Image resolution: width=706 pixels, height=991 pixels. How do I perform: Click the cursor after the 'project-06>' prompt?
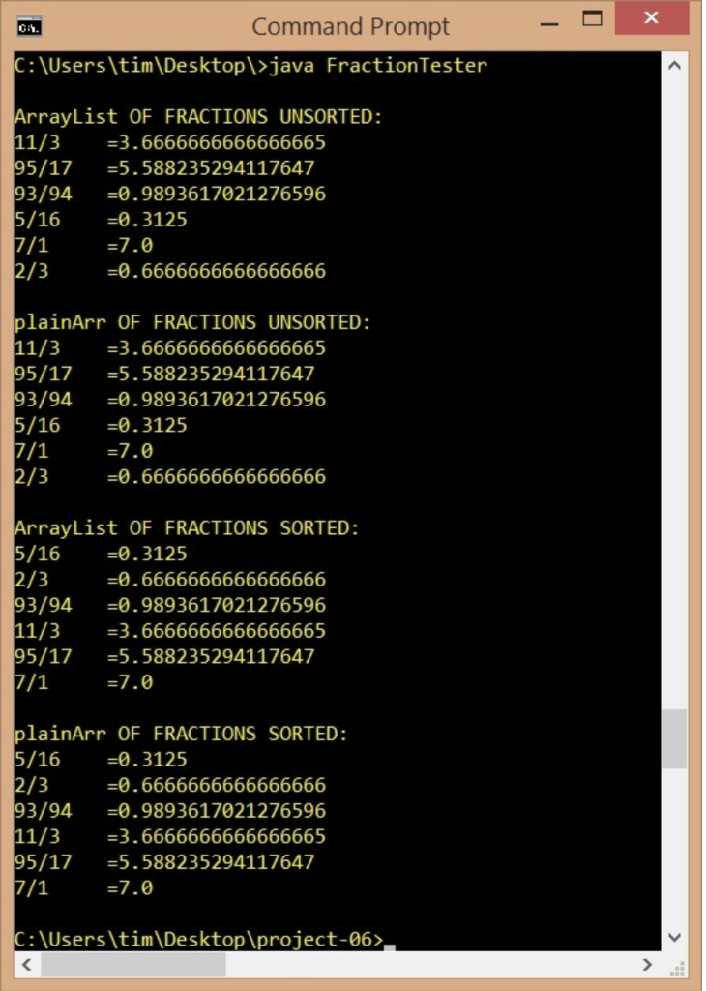click(389, 946)
